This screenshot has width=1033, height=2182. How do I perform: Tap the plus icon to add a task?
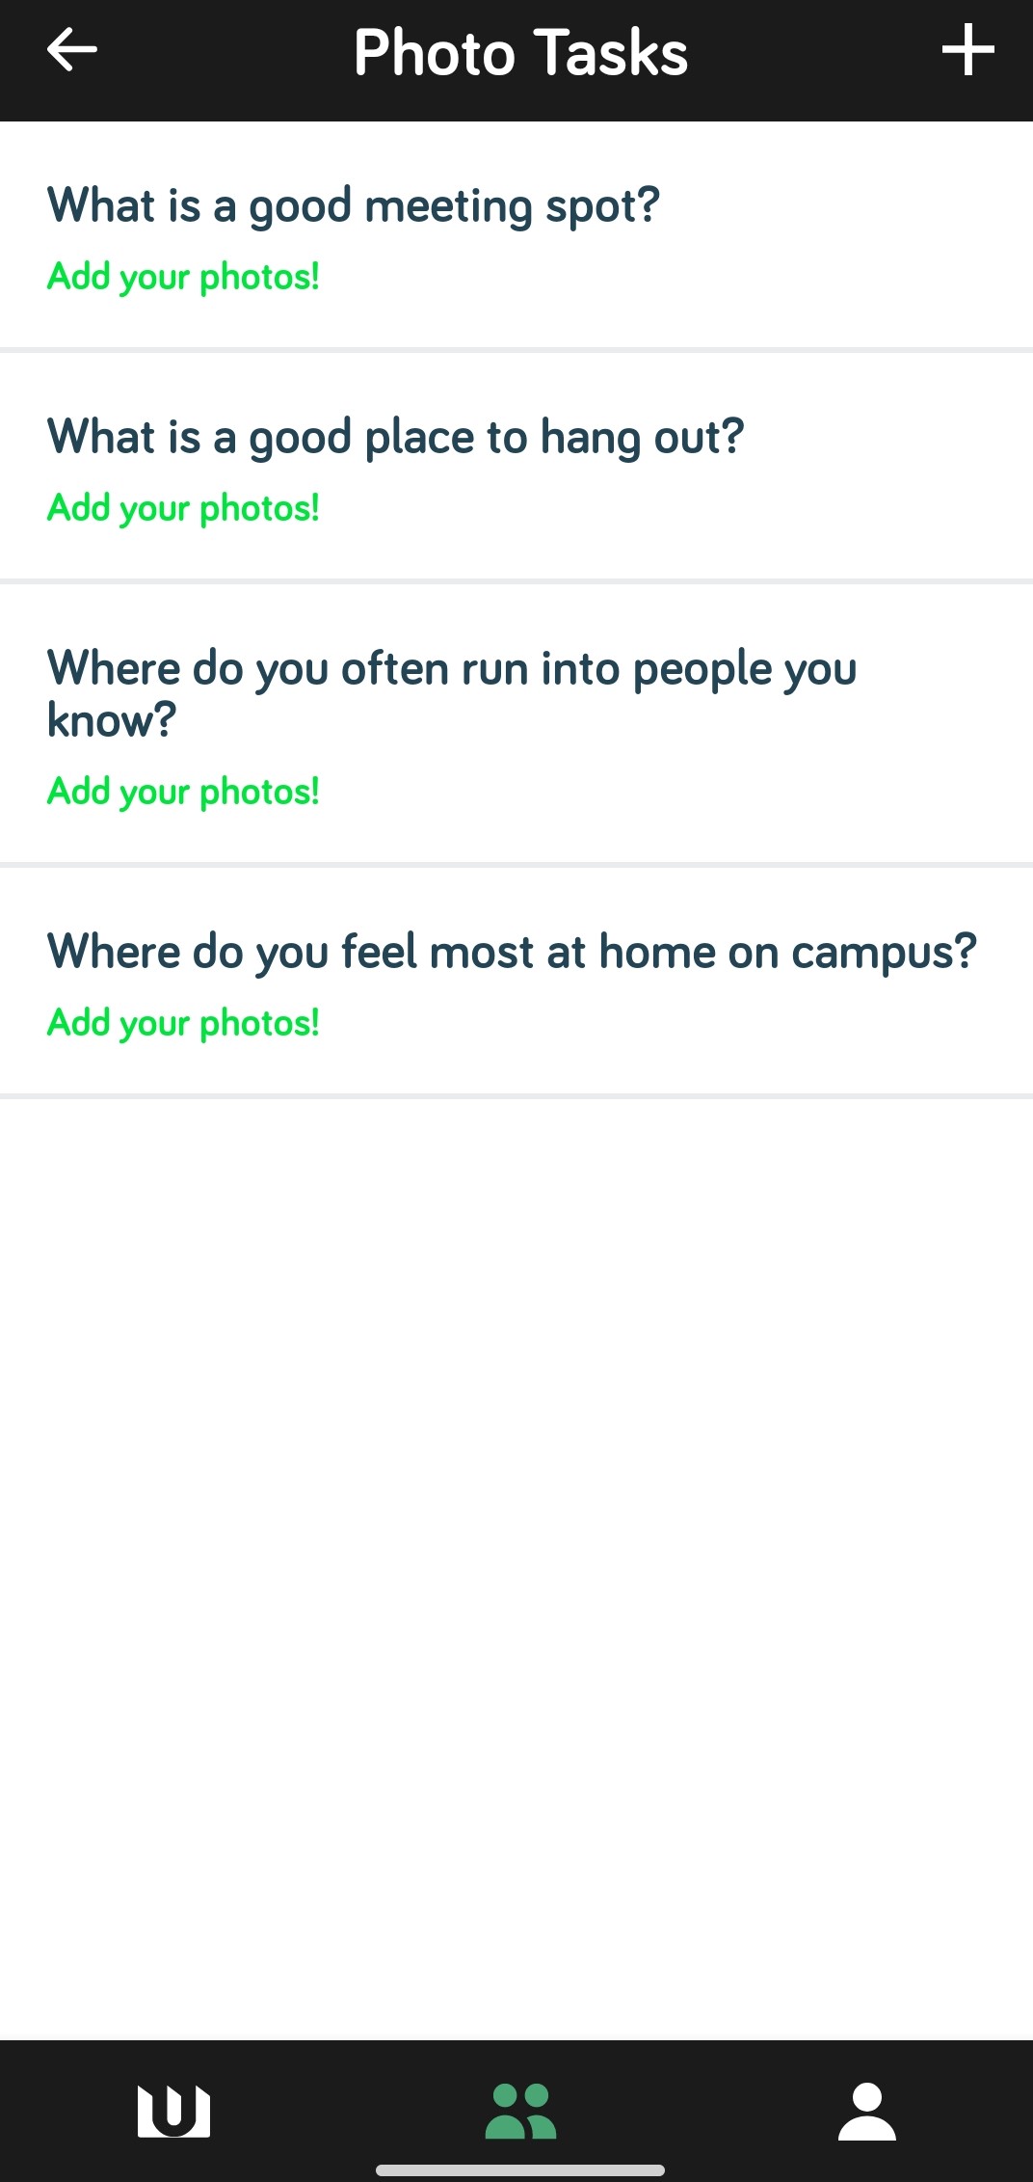(x=967, y=50)
